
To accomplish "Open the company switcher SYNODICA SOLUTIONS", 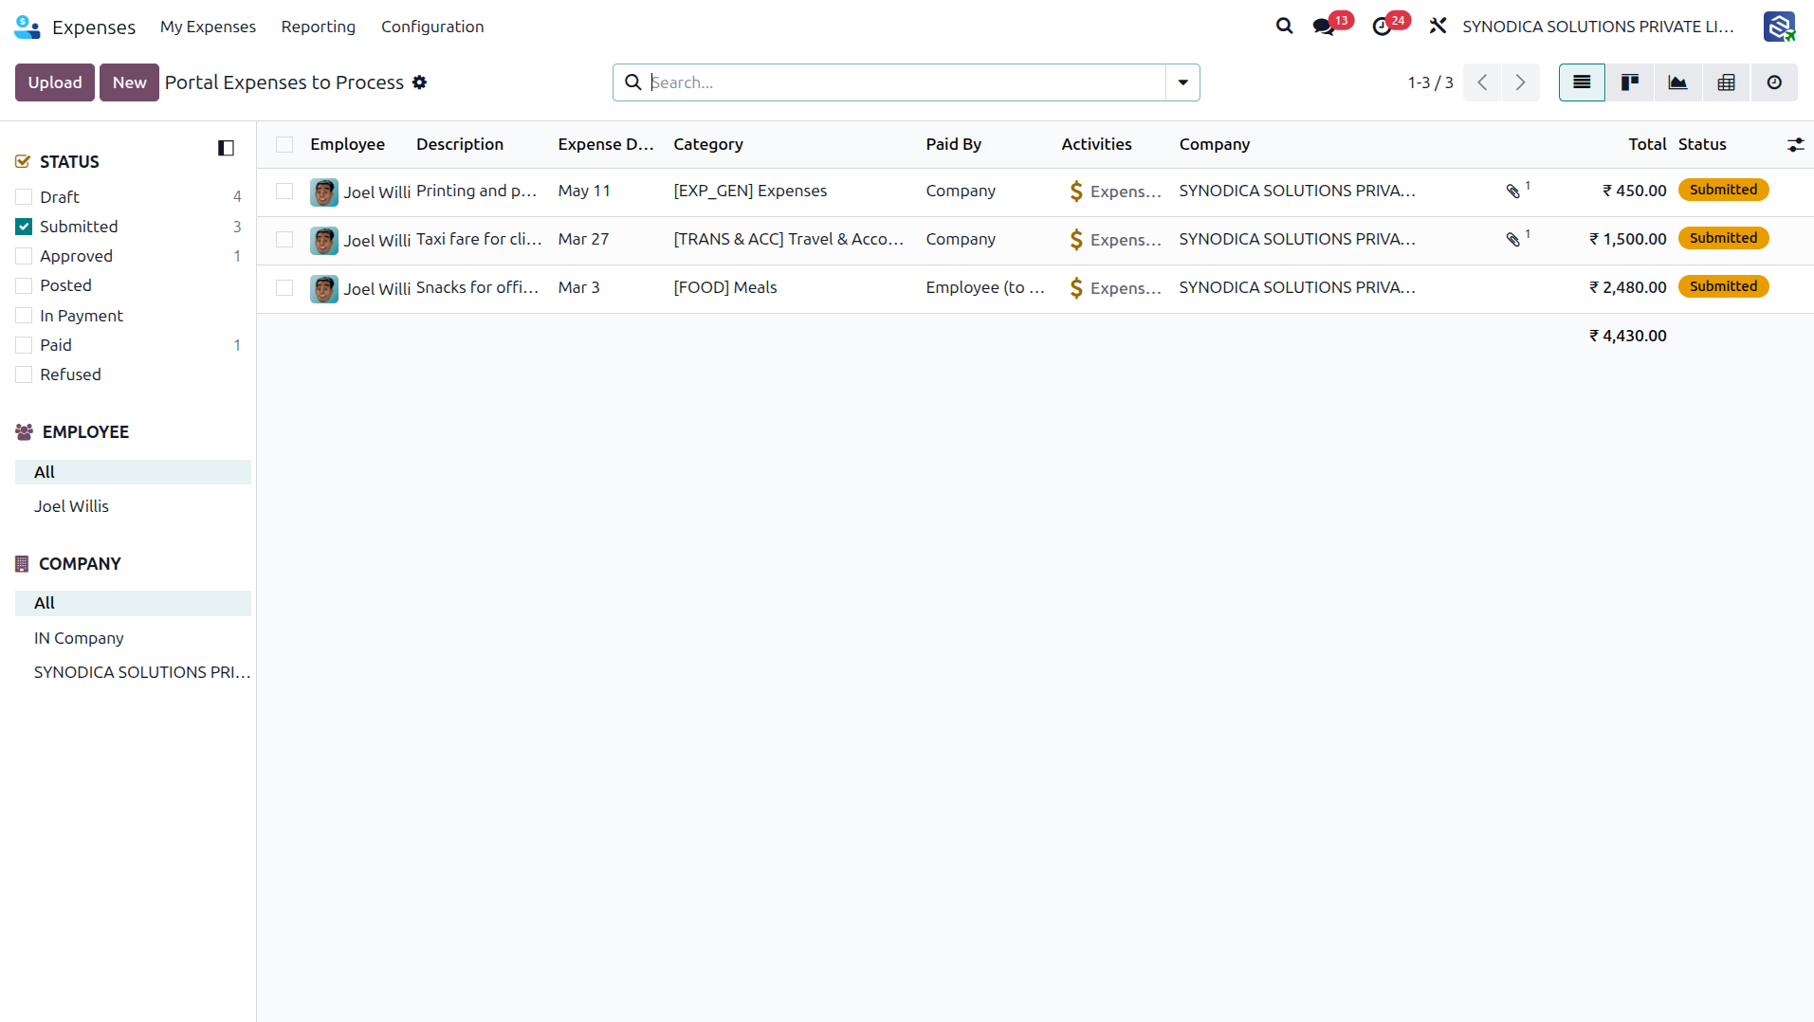I will [1598, 27].
